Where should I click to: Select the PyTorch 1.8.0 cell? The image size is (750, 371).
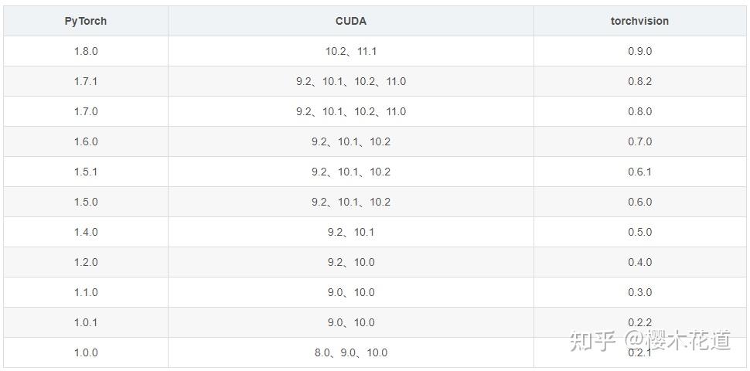(x=86, y=51)
